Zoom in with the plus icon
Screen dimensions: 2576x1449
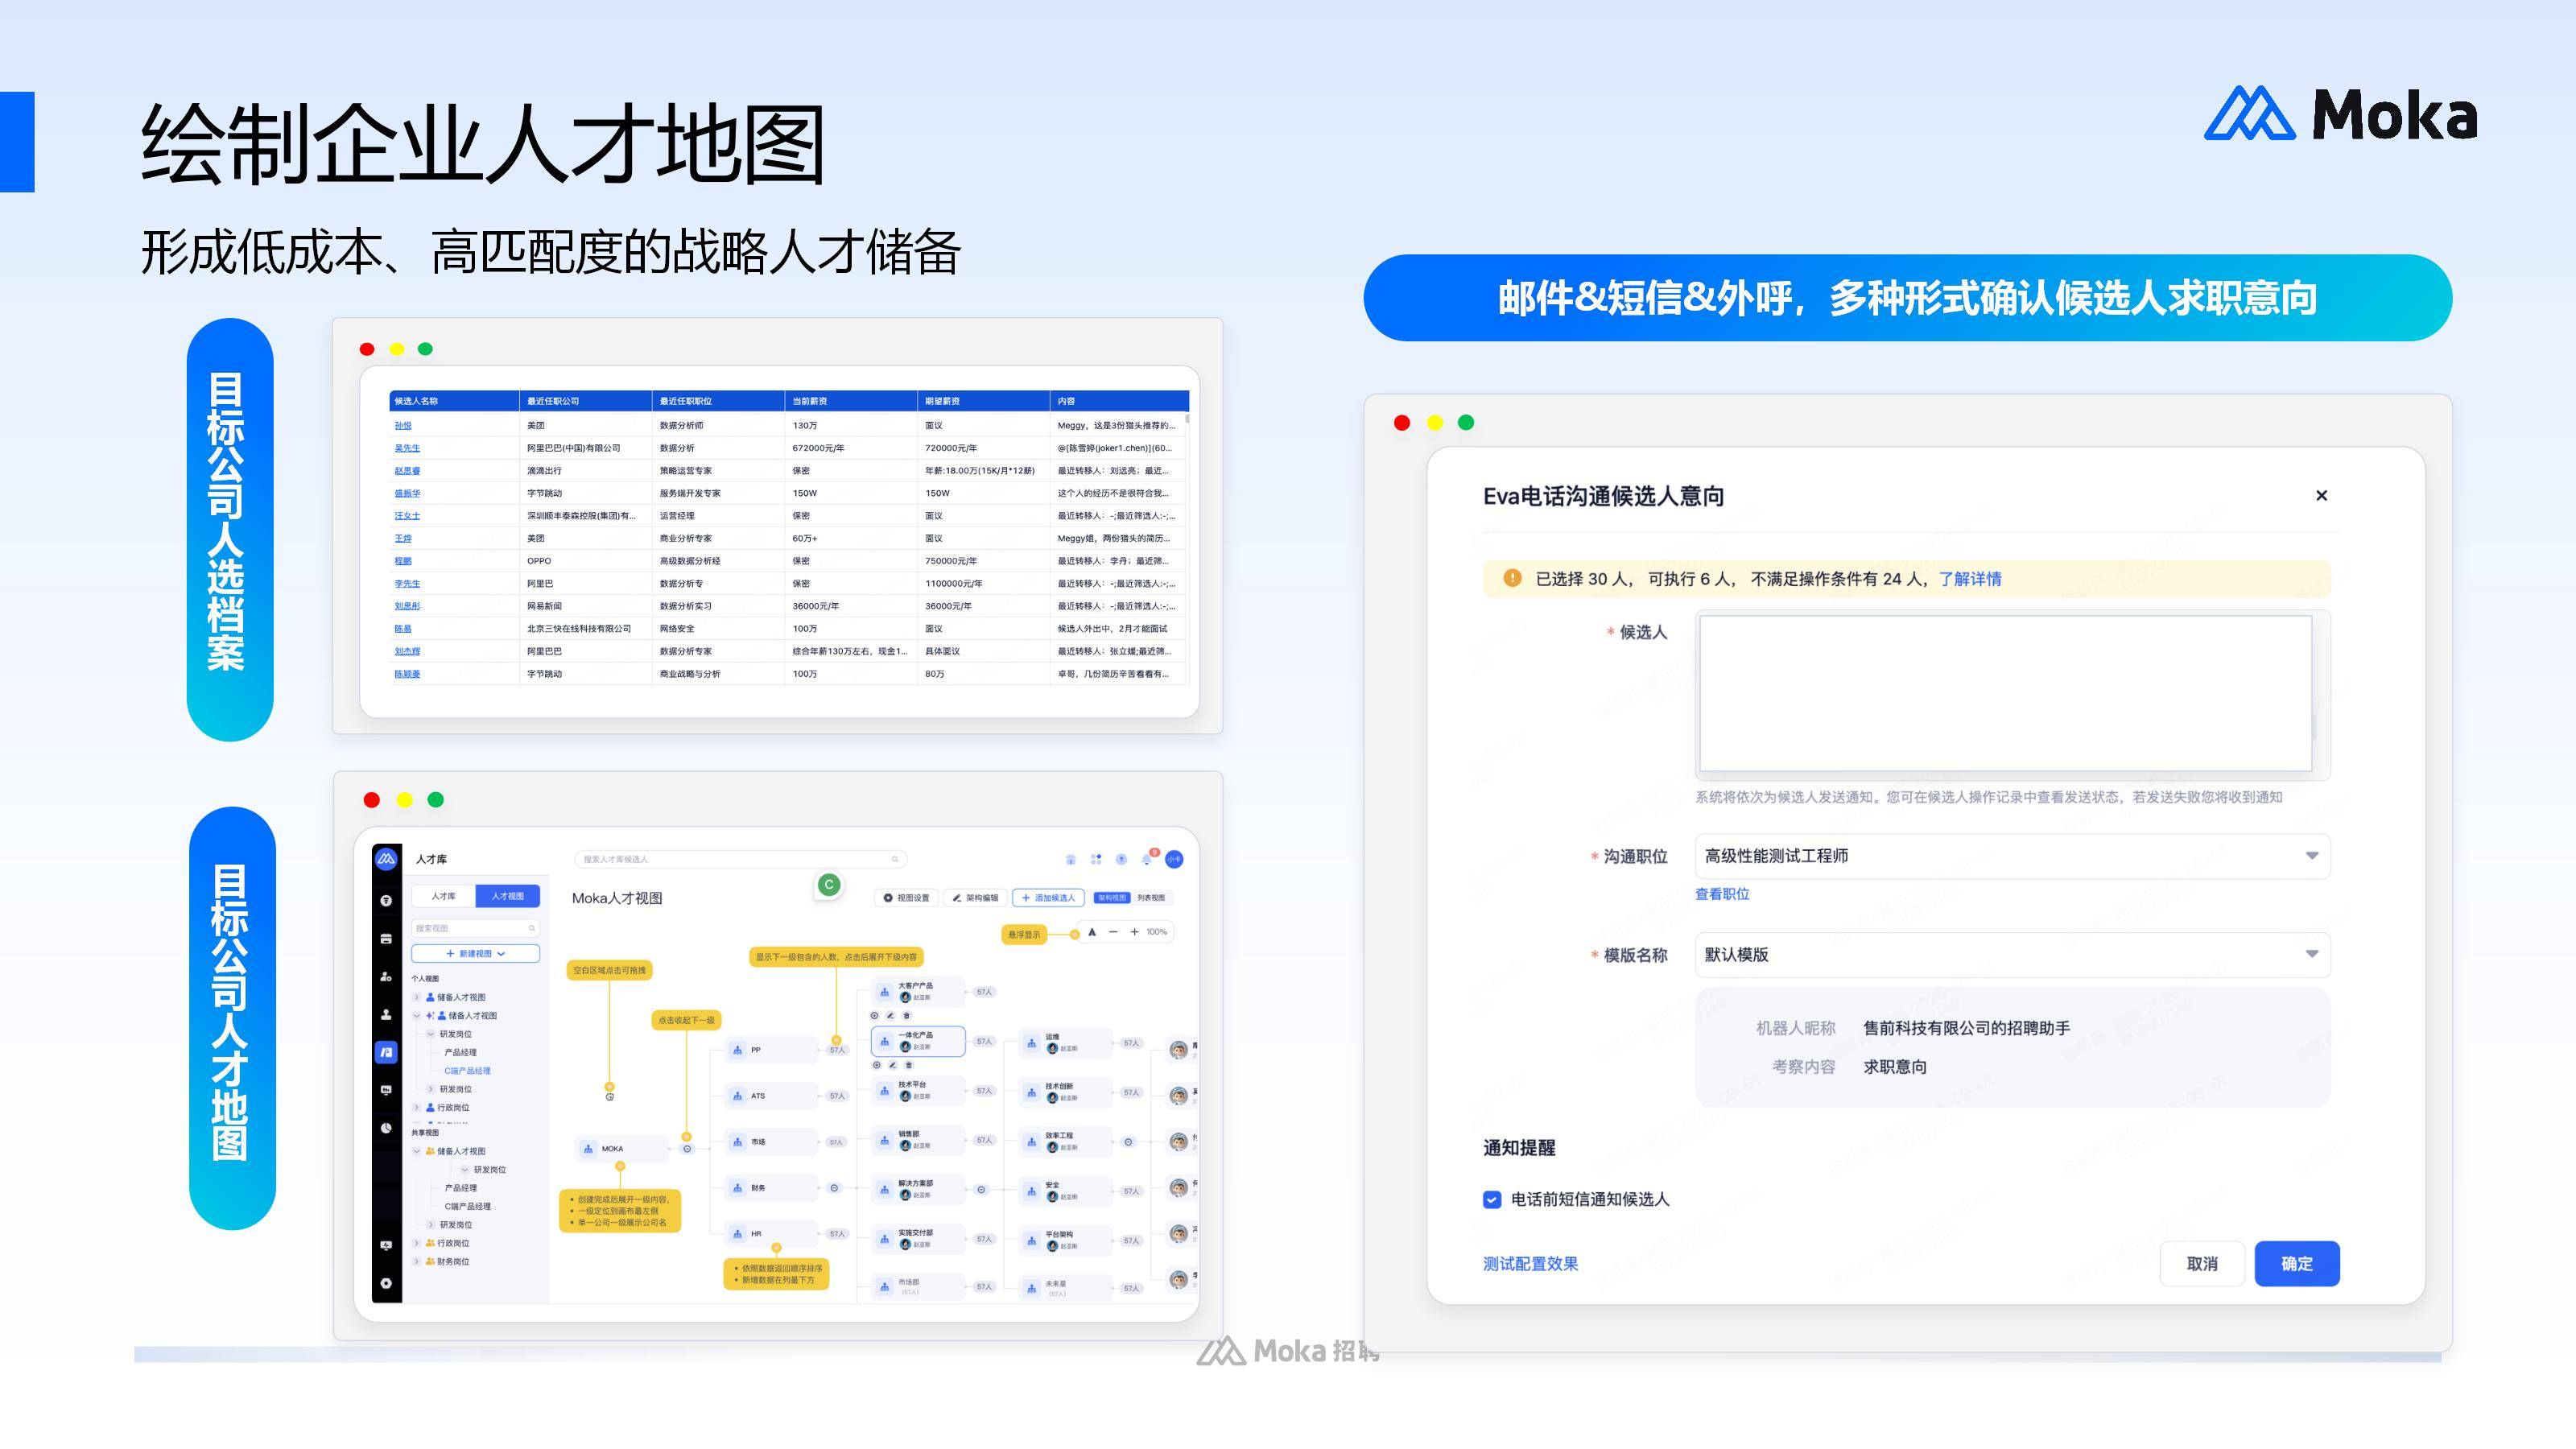[x=1135, y=932]
